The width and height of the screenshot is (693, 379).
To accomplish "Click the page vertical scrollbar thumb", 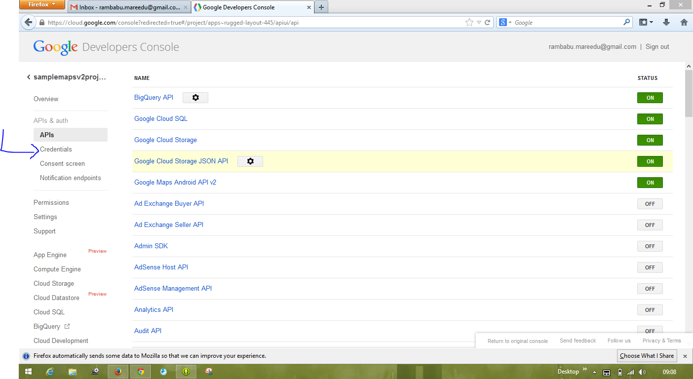I will tap(689, 93).
